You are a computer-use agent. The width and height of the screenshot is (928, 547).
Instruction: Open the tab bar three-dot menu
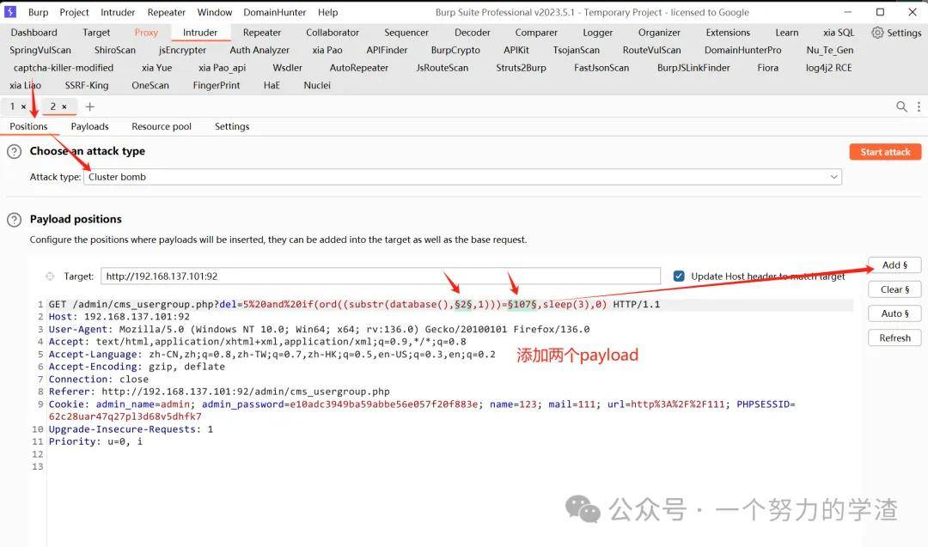(x=919, y=106)
